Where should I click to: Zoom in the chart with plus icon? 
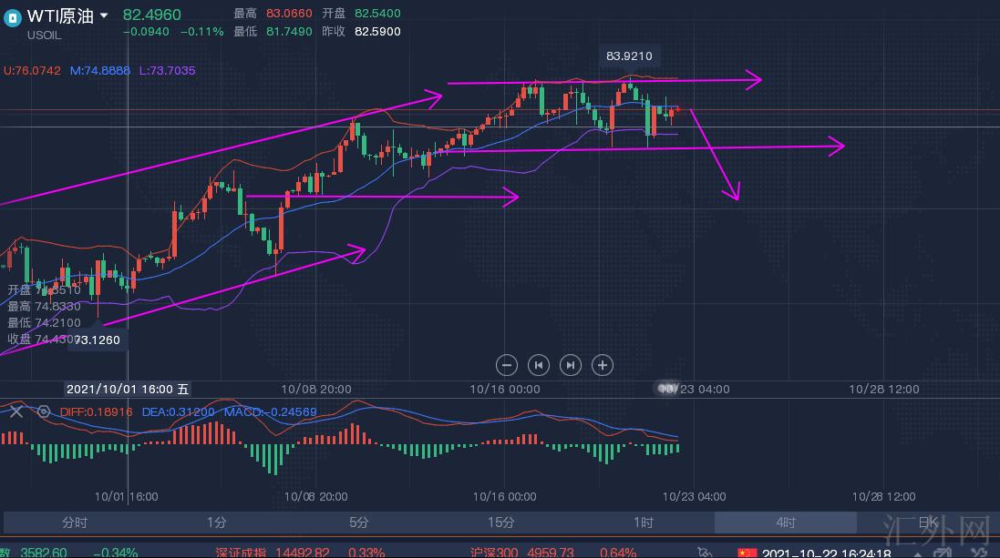(x=602, y=365)
